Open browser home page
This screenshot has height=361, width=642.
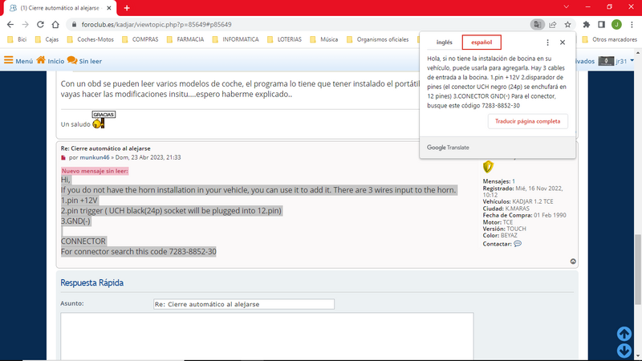pos(55,25)
